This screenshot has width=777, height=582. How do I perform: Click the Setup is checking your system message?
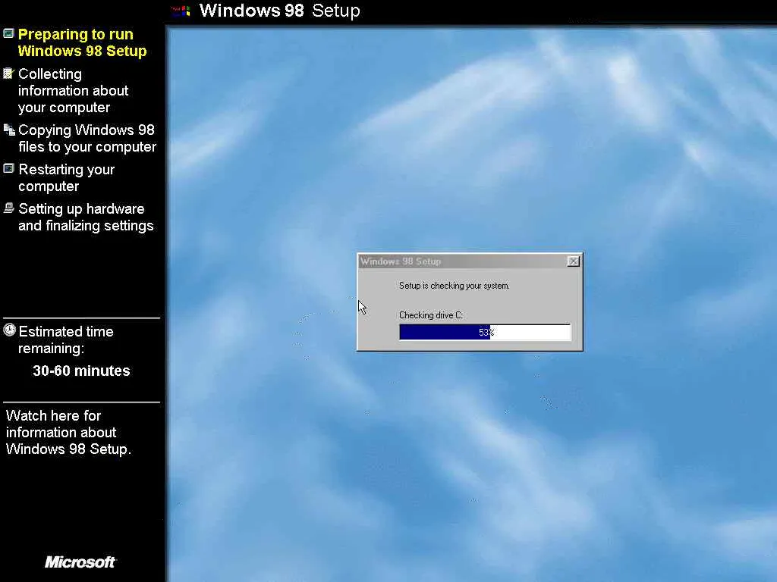(455, 286)
